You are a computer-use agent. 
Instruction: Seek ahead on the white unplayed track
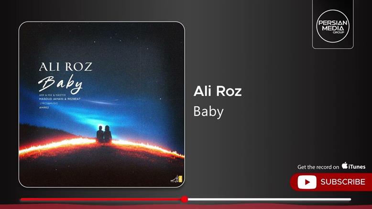[269, 199]
